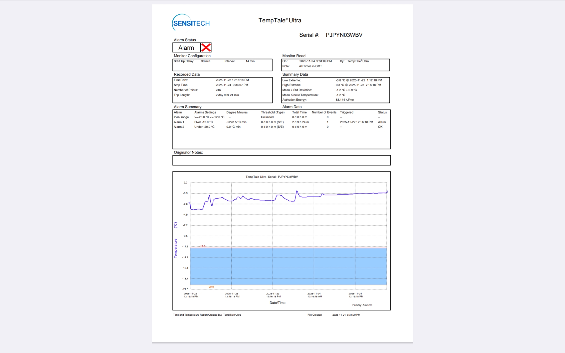Click the chart title above the graph

tap(272, 177)
